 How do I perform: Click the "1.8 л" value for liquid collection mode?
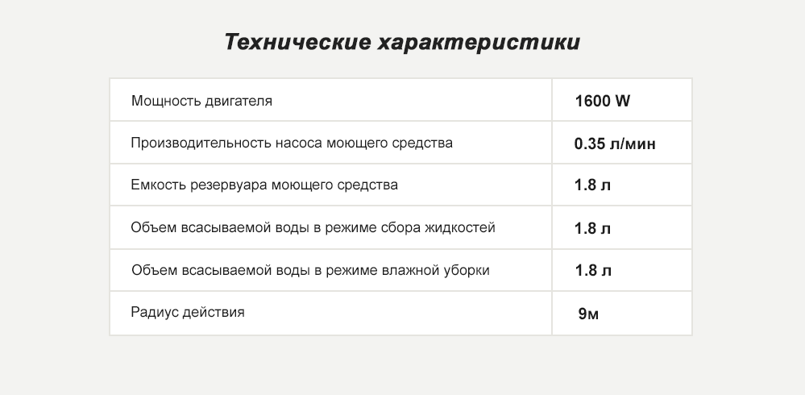[x=593, y=228]
